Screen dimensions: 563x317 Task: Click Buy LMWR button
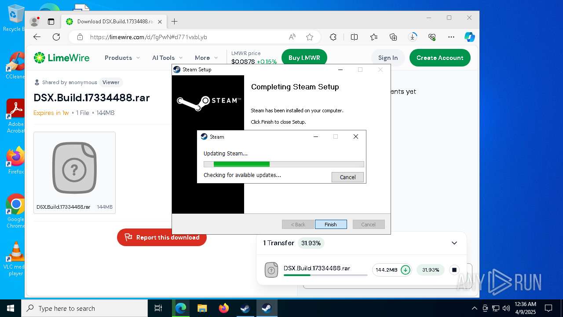click(304, 58)
